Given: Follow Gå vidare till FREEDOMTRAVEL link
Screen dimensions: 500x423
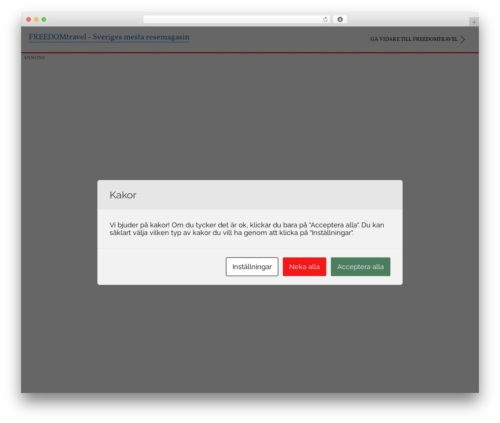Looking at the screenshot, I should click(414, 39).
